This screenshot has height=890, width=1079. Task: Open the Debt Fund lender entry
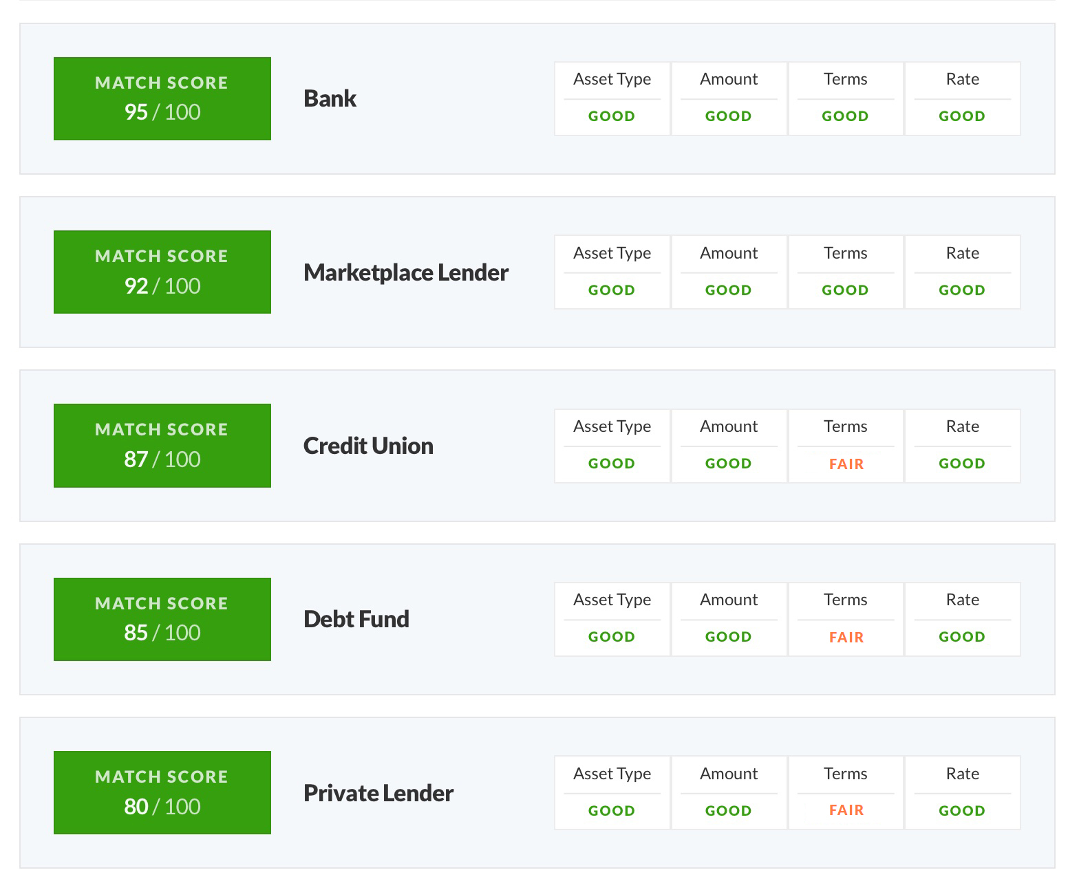pos(356,620)
